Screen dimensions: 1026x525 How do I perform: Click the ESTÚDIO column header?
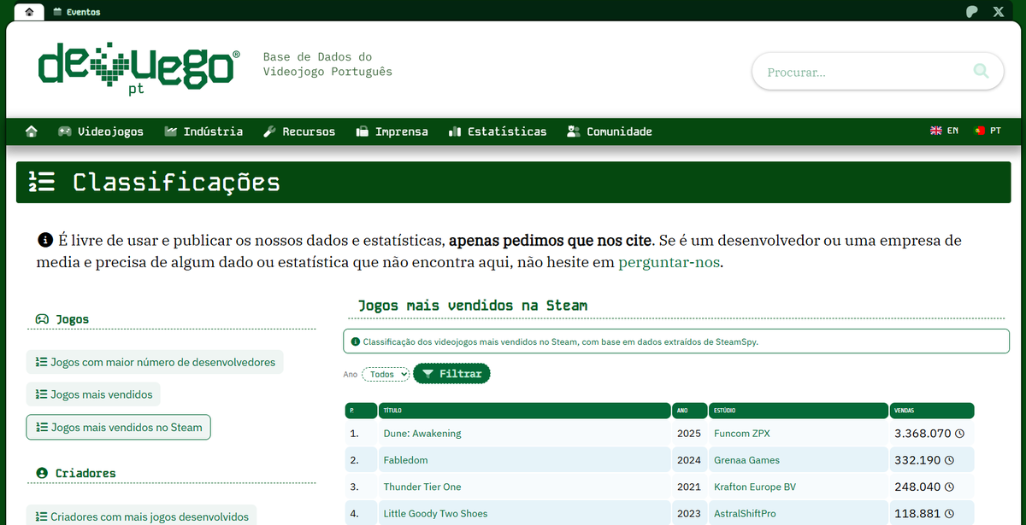[798, 411]
